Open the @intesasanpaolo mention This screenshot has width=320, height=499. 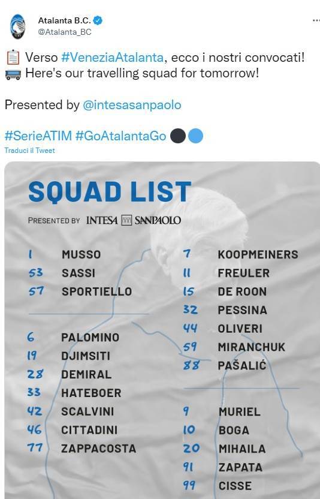click(132, 105)
